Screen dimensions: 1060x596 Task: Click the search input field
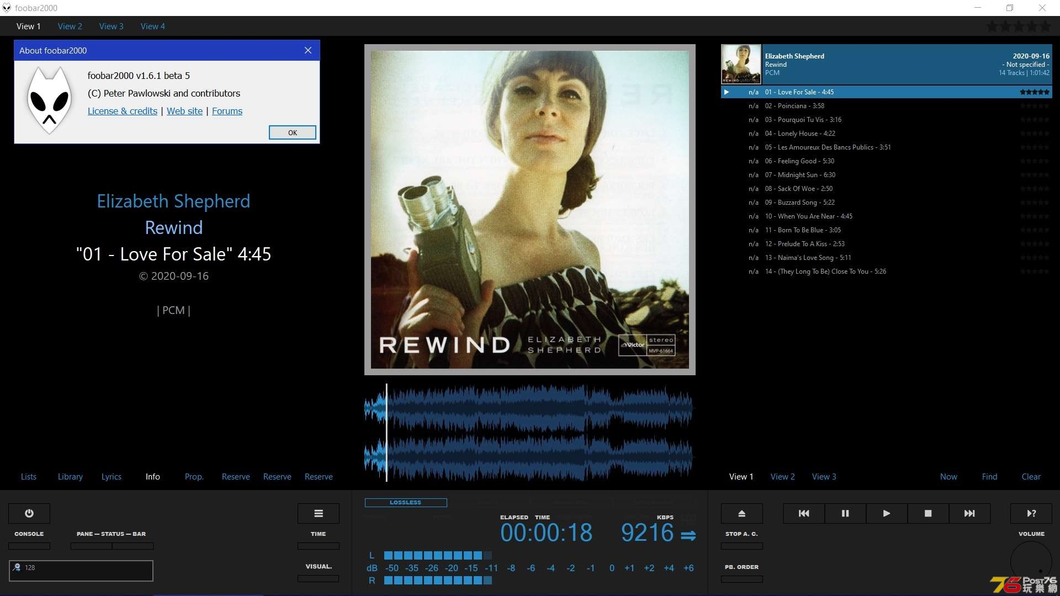point(81,571)
